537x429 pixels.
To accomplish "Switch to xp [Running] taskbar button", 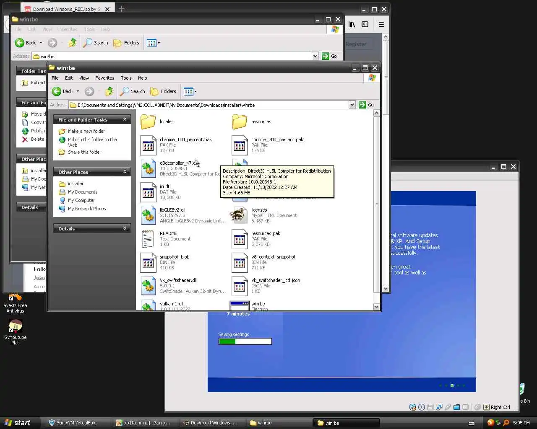I will click(x=144, y=423).
